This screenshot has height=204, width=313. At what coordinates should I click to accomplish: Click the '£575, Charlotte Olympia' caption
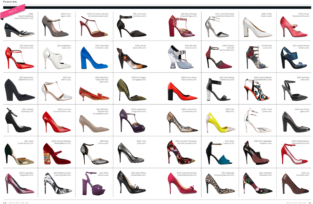(x=187, y=174)
